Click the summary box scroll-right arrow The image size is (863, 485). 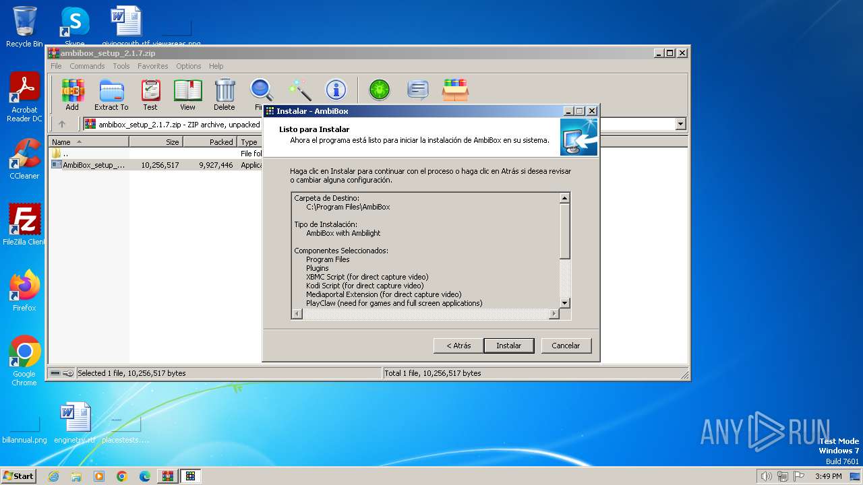click(554, 314)
